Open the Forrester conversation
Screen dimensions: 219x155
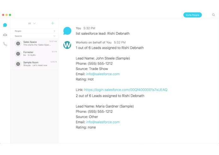pyautogui.click(x=35, y=54)
